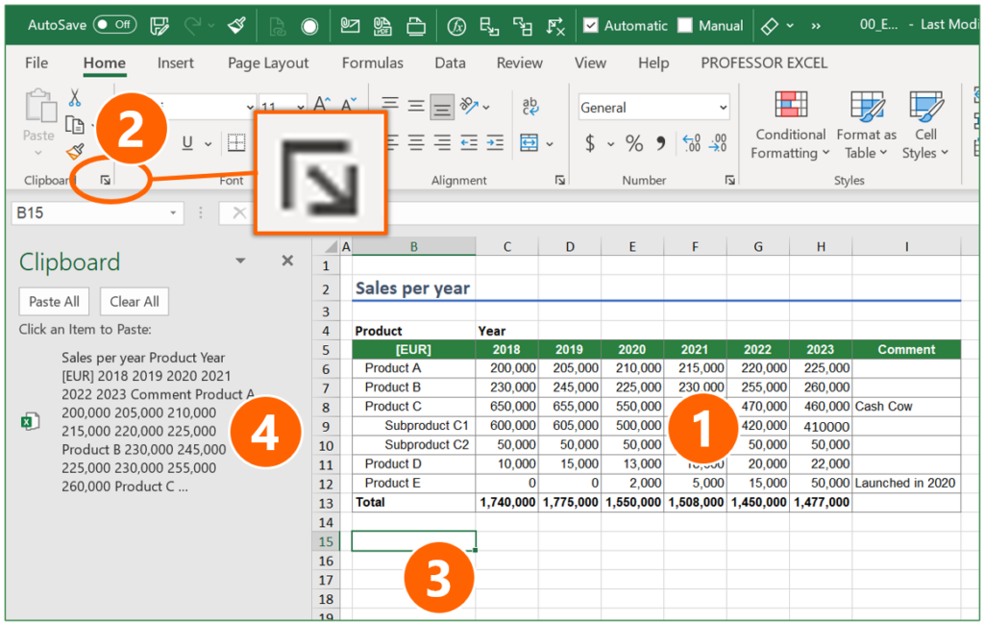984x624 pixels.
Task: Click the email-as-attachment envelope icon
Action: tap(350, 26)
